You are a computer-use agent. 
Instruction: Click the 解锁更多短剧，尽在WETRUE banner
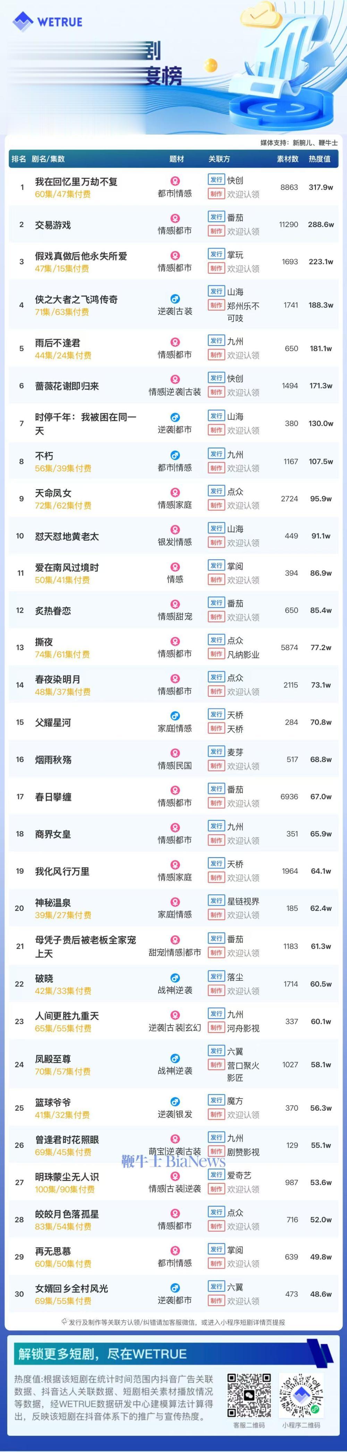coord(173,1354)
